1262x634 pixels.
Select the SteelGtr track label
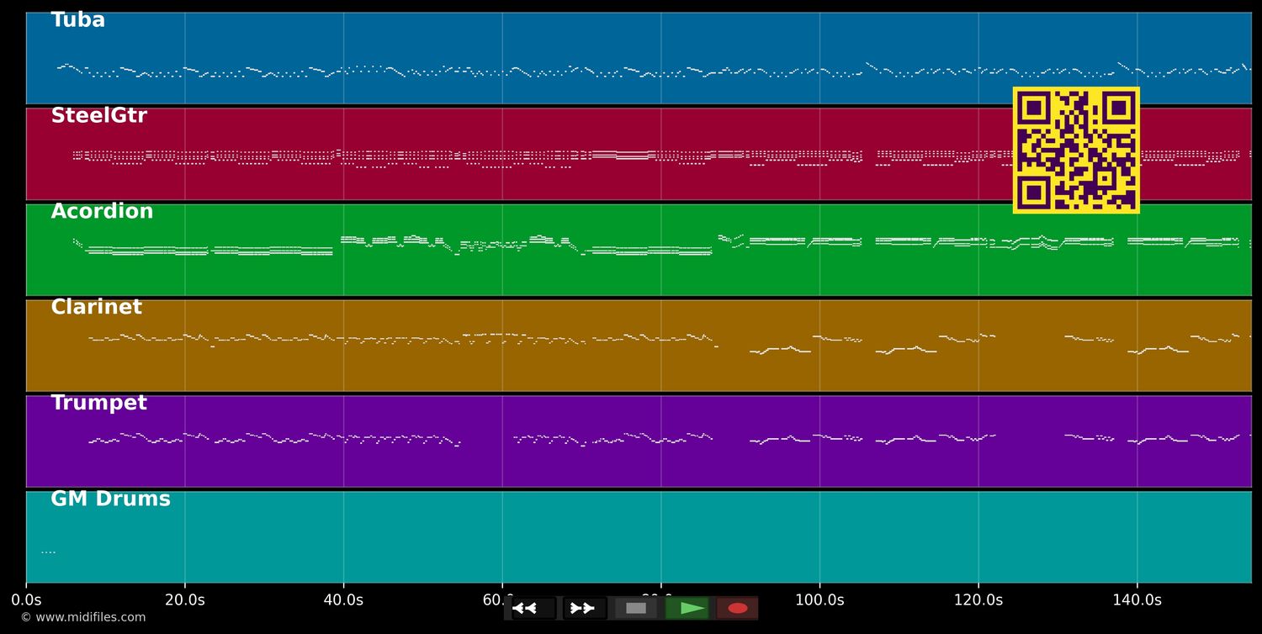click(x=98, y=116)
